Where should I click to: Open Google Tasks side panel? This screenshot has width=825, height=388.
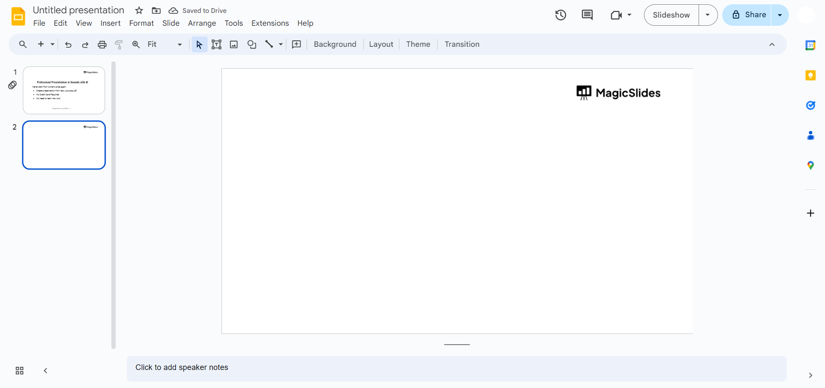click(810, 105)
